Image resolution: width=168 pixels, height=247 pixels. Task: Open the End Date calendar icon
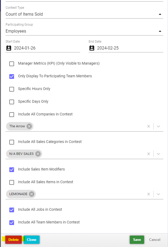[x=92, y=48]
